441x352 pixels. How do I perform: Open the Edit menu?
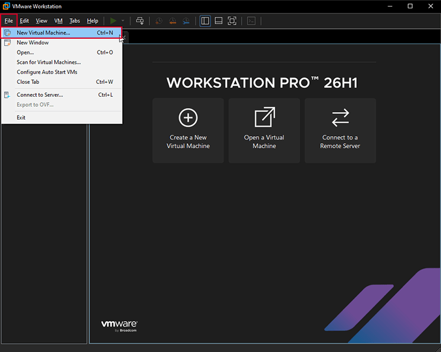[x=24, y=21]
